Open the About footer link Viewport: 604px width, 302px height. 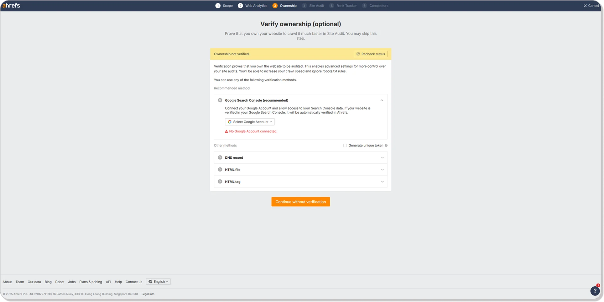pos(7,282)
